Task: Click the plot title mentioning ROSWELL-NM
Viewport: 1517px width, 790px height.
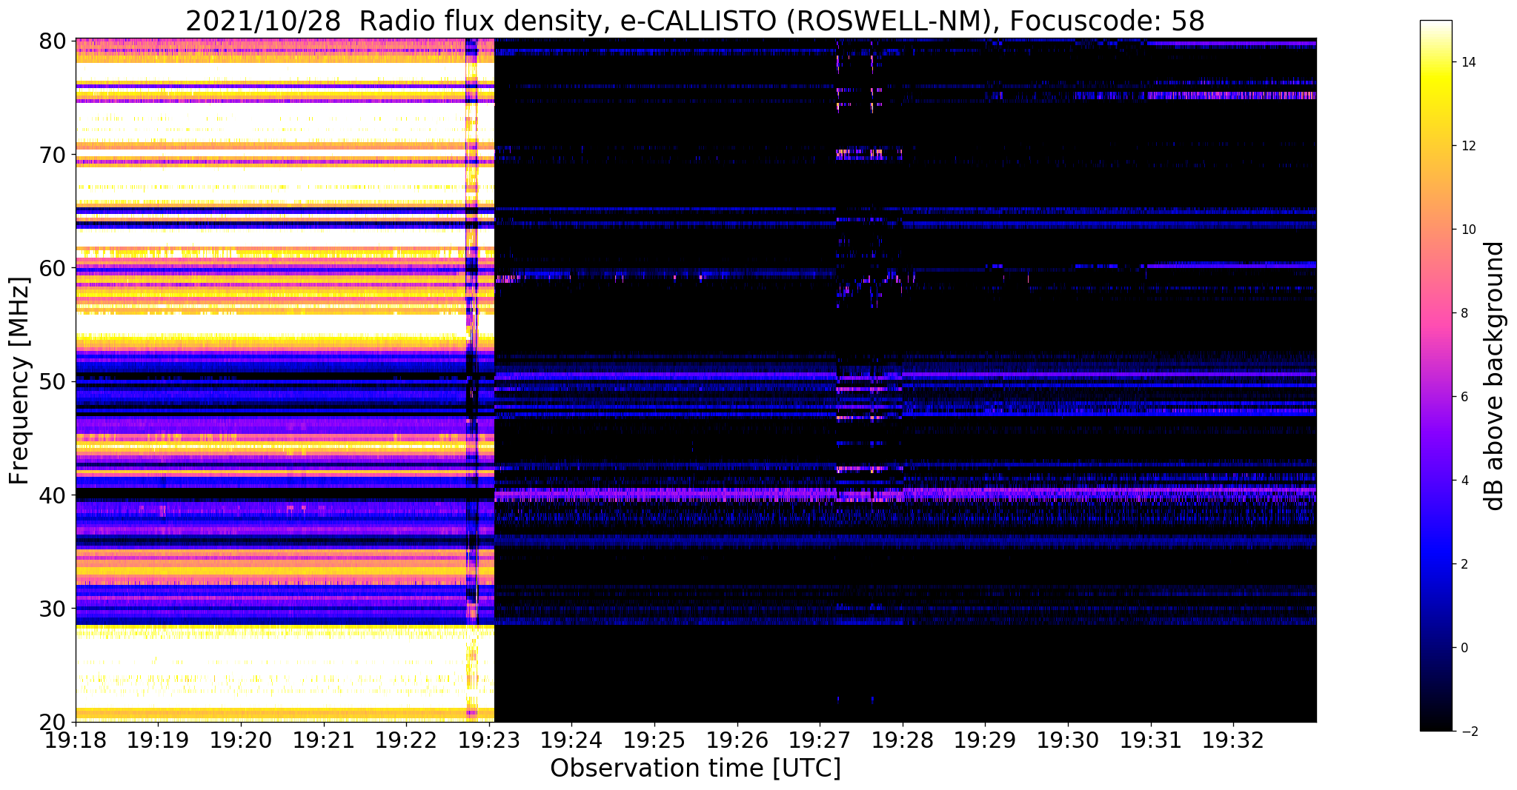Action: [695, 21]
